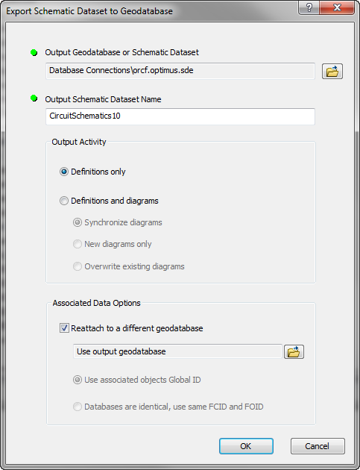Click the help question mark button
Image resolution: width=360 pixels, height=470 pixels.
pos(309,7)
